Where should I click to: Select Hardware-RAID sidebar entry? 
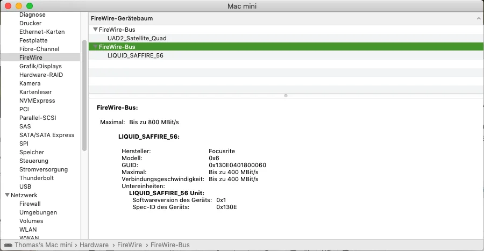pos(41,75)
